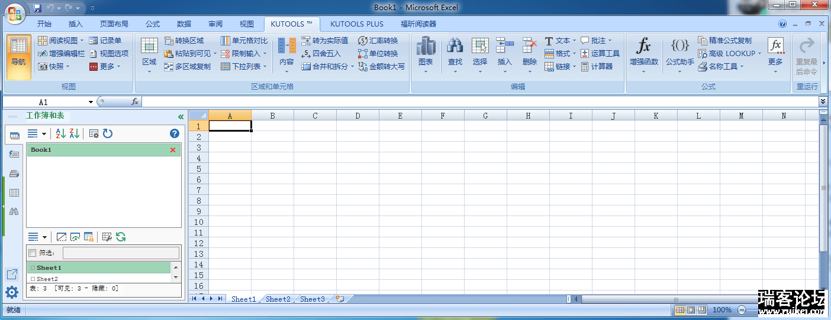Screen dimensions: 831x320
Task: Click protect worksheet lock icon in pane
Action: pyautogui.click(x=89, y=237)
